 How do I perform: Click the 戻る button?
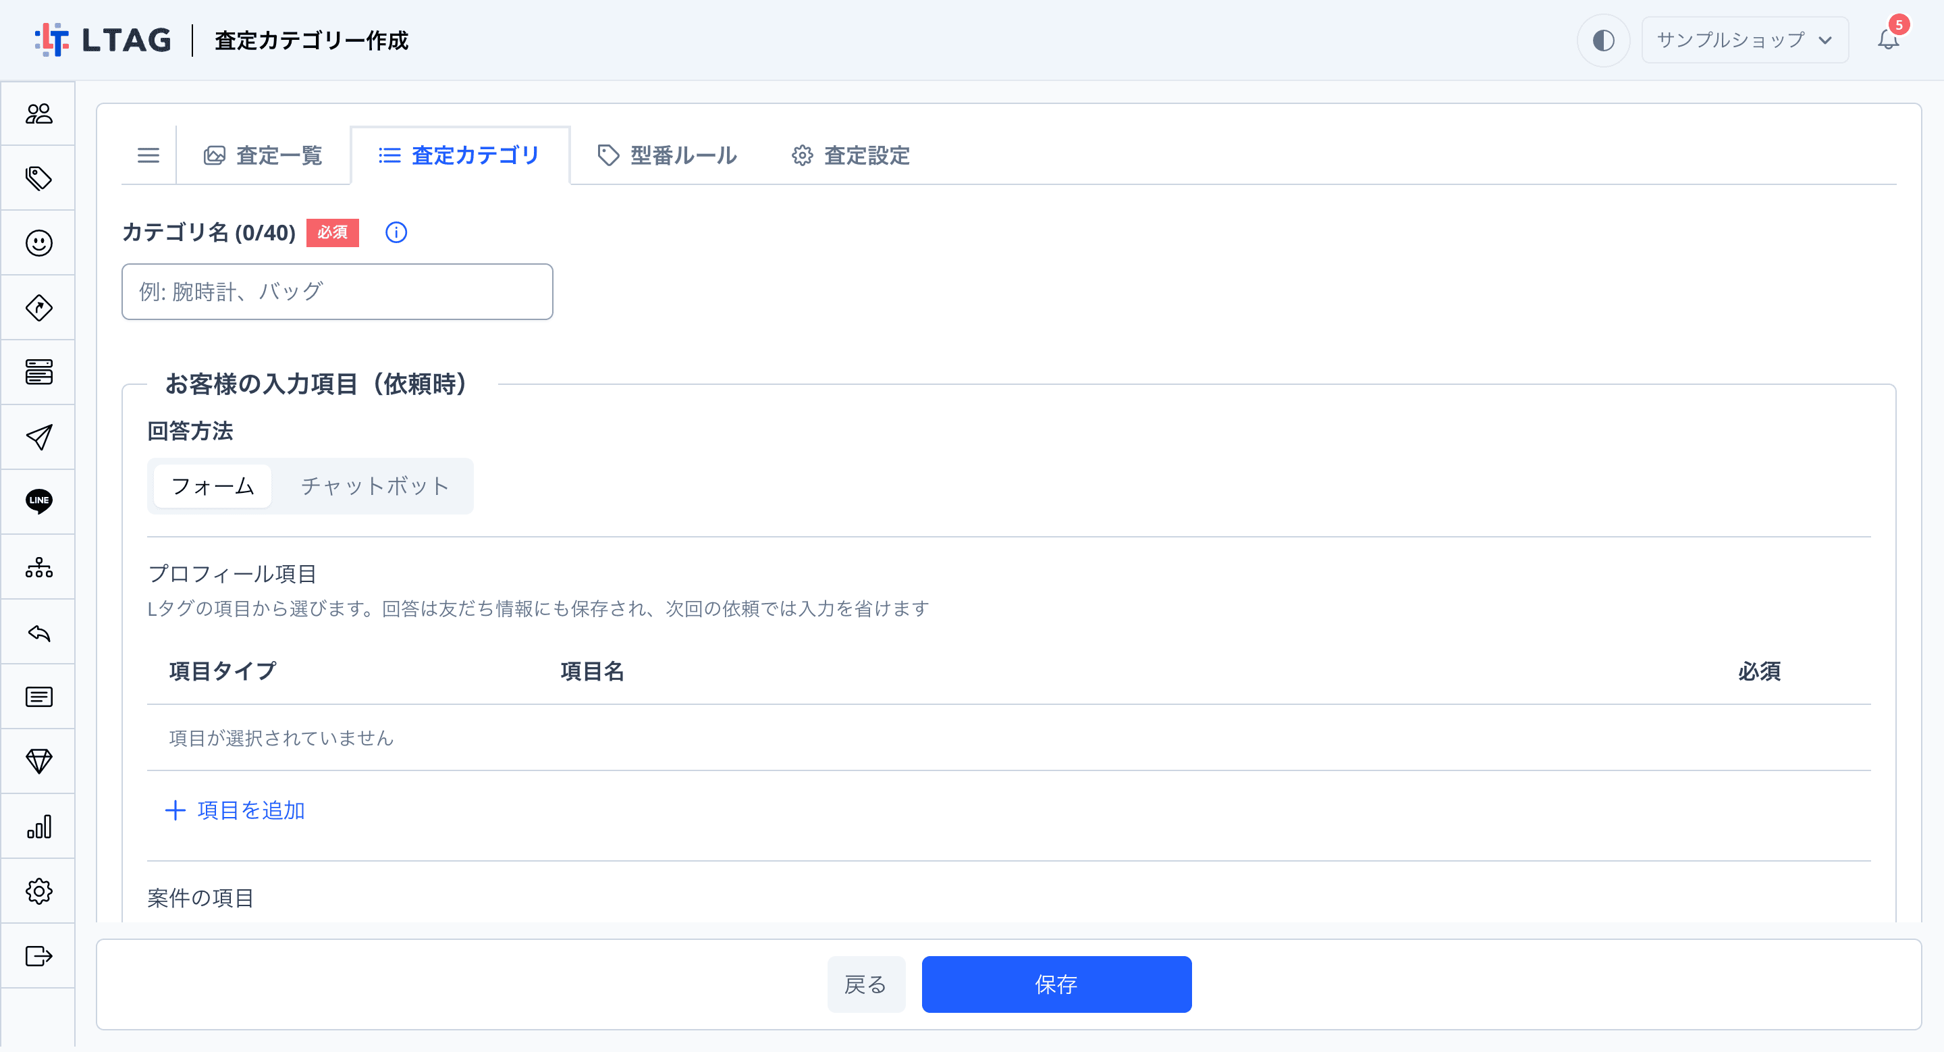pyautogui.click(x=865, y=984)
